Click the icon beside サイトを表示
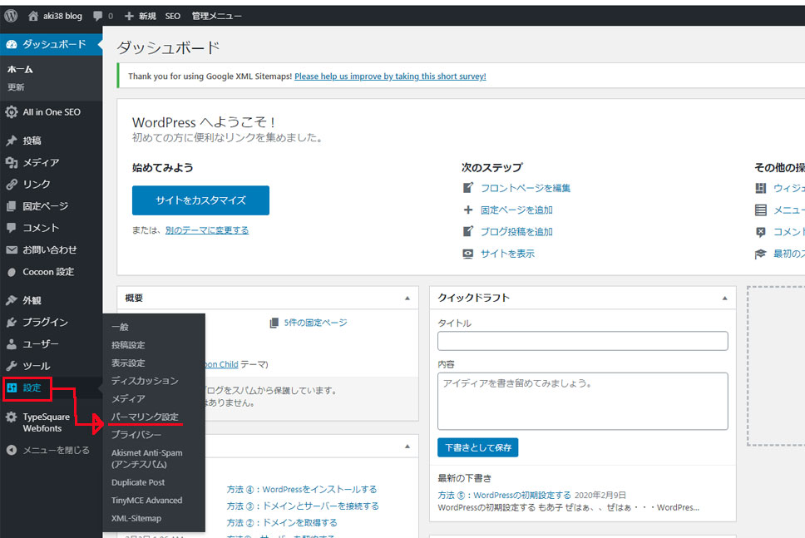This screenshot has width=805, height=538. 467,254
